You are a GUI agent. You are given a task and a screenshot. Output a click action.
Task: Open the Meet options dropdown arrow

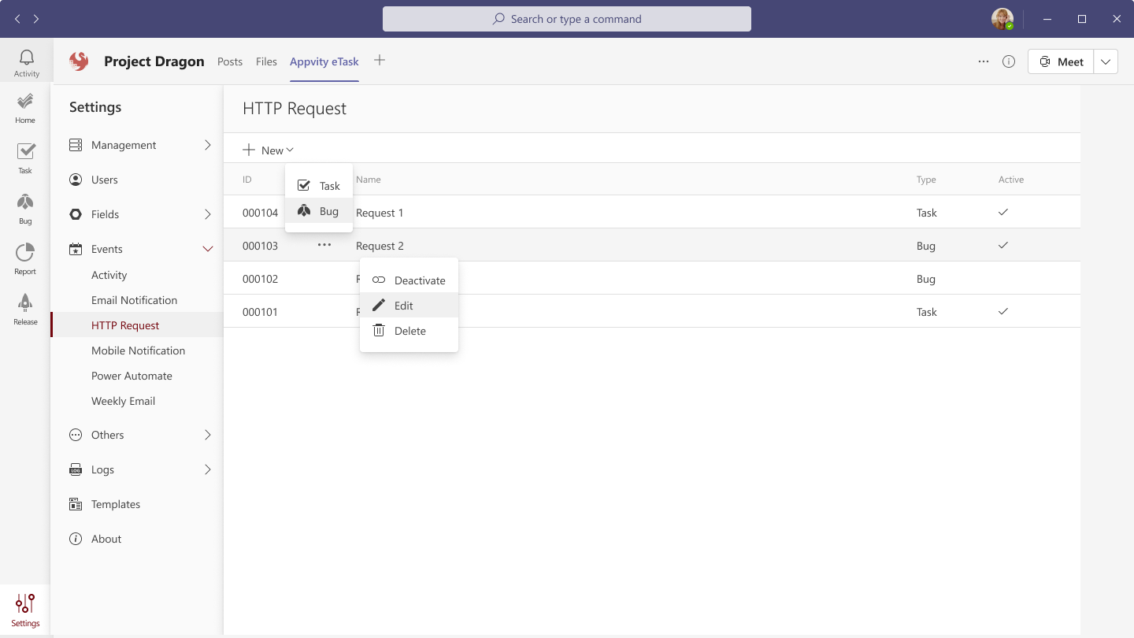tap(1106, 61)
